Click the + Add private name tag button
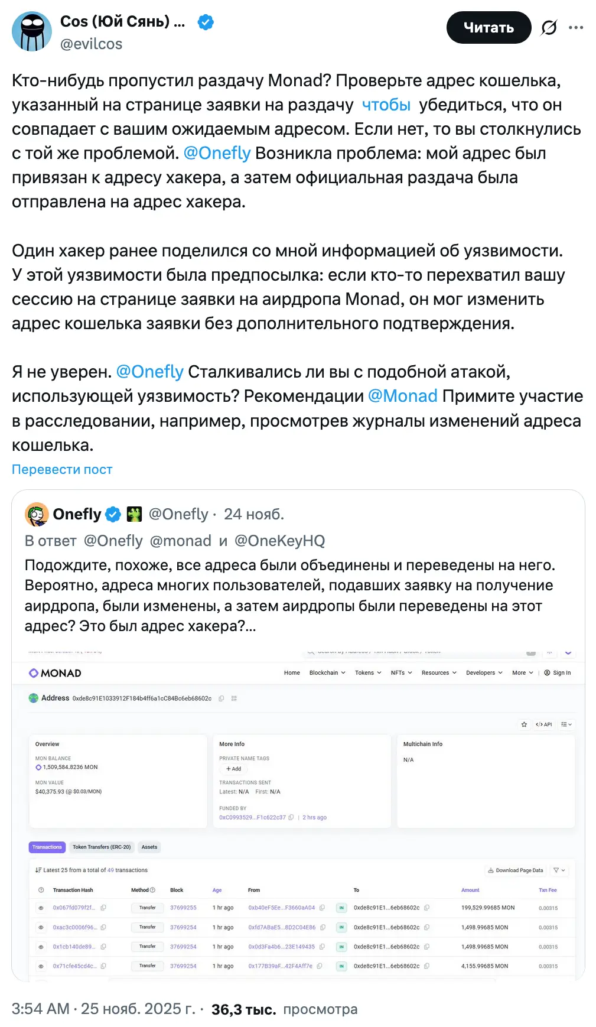Image resolution: width=596 pixels, height=1027 pixels. point(234,769)
